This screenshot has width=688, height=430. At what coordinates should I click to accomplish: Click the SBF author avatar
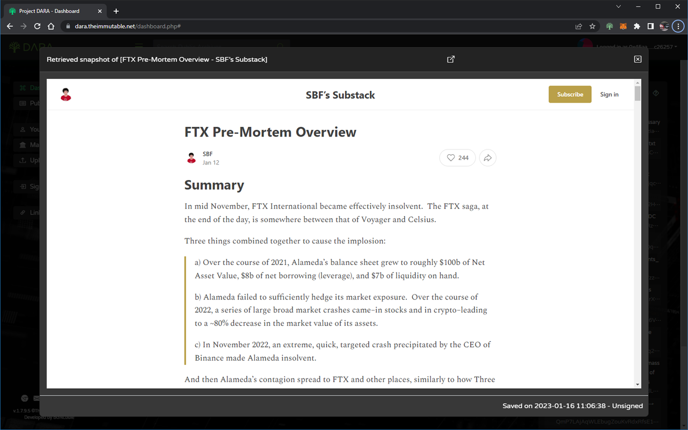point(191,158)
